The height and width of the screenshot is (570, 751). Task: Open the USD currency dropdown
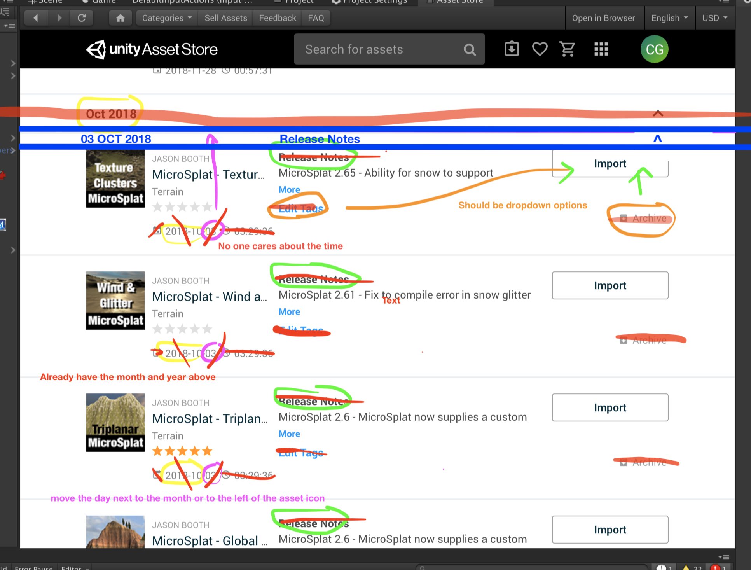(x=714, y=18)
